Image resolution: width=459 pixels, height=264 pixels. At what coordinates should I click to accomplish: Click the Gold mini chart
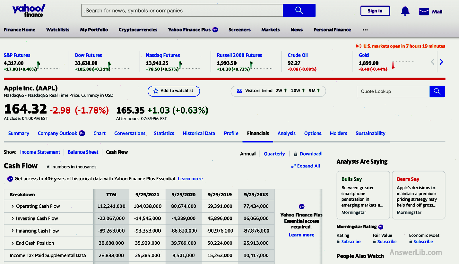coord(403,65)
